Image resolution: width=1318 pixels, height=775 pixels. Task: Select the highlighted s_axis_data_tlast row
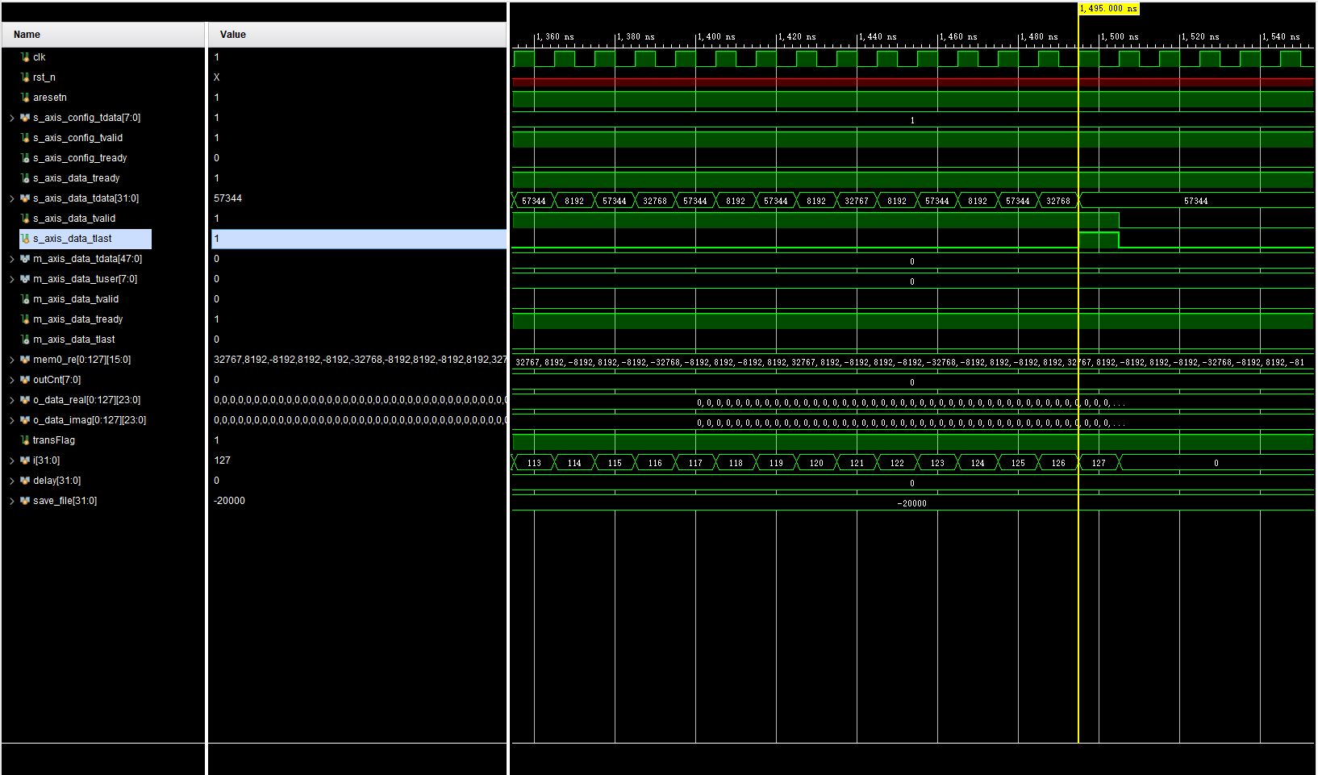[86, 239]
